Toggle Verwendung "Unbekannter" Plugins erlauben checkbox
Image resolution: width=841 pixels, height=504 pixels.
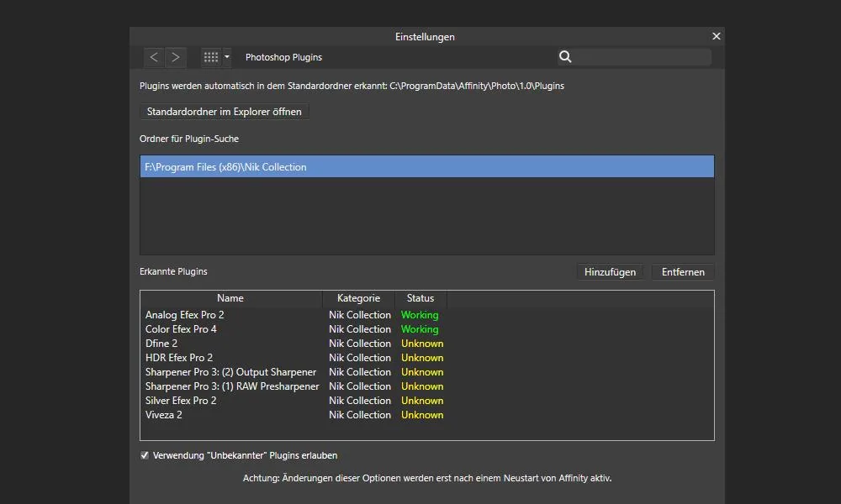[x=145, y=455]
